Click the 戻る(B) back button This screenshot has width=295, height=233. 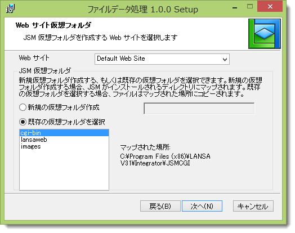point(160,206)
